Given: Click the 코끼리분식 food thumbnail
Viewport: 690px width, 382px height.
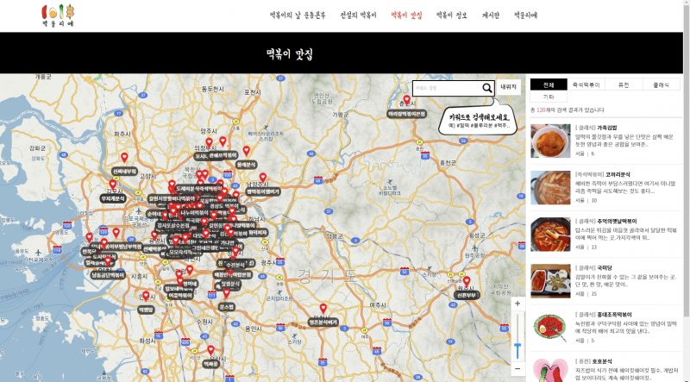Looking at the screenshot, I should pyautogui.click(x=550, y=188).
